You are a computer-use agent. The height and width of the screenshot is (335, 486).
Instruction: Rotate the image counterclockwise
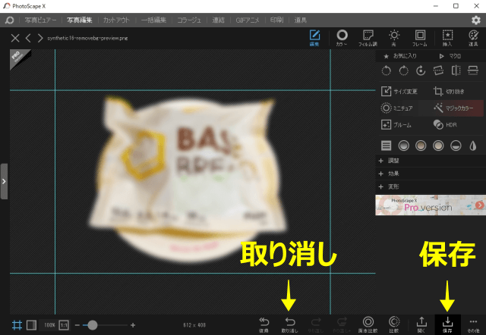point(387,70)
